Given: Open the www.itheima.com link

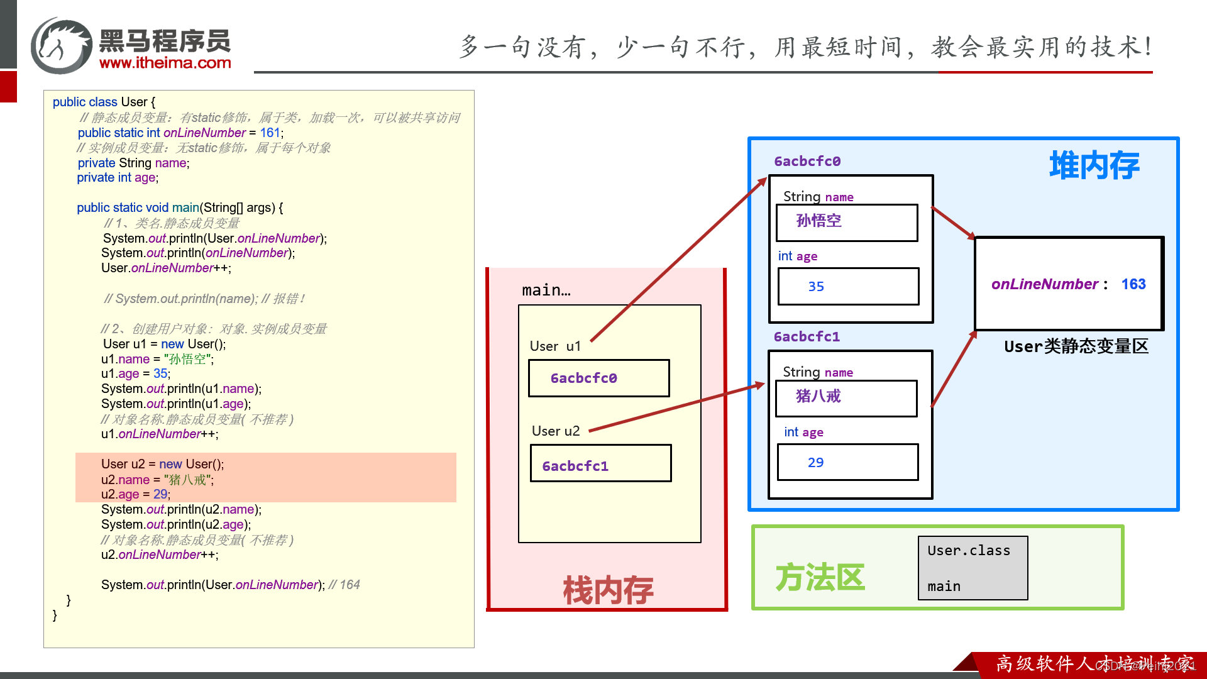Looking at the screenshot, I should pyautogui.click(x=165, y=63).
